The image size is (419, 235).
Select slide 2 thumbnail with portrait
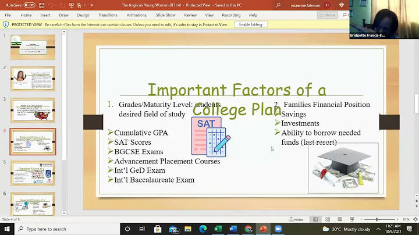[33, 79]
